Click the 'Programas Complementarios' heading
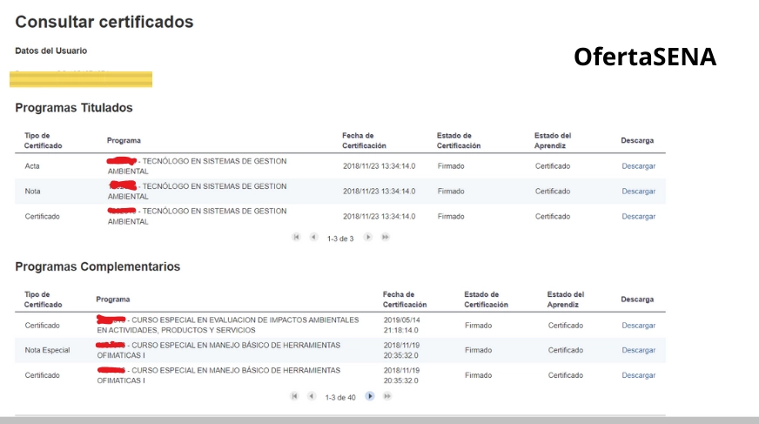 [x=97, y=266]
